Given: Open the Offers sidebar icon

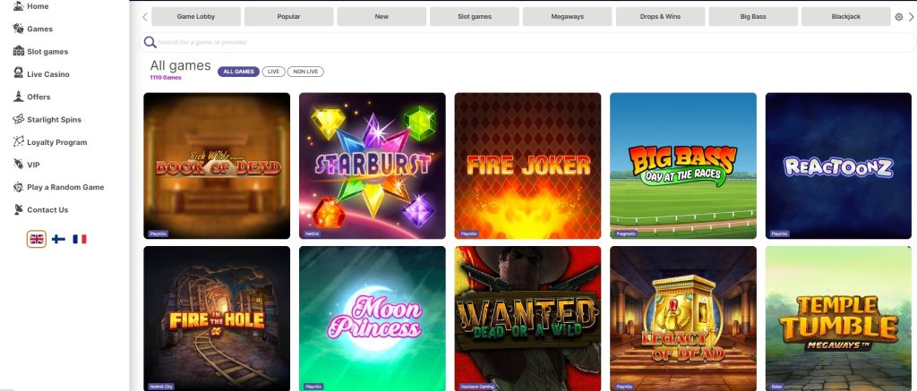Looking at the screenshot, I should point(18,97).
